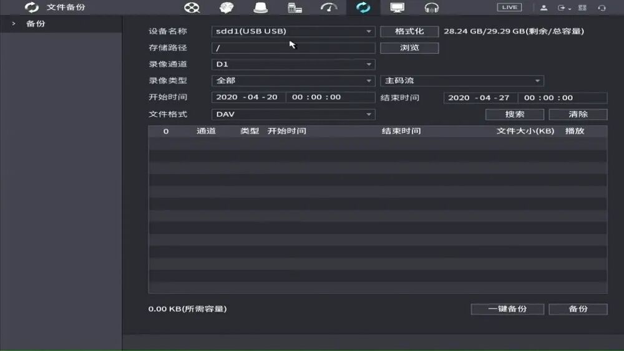Viewport: 624px width, 351px height.
Task: Click the 一键备份 one-key backup button
Action: click(507, 309)
